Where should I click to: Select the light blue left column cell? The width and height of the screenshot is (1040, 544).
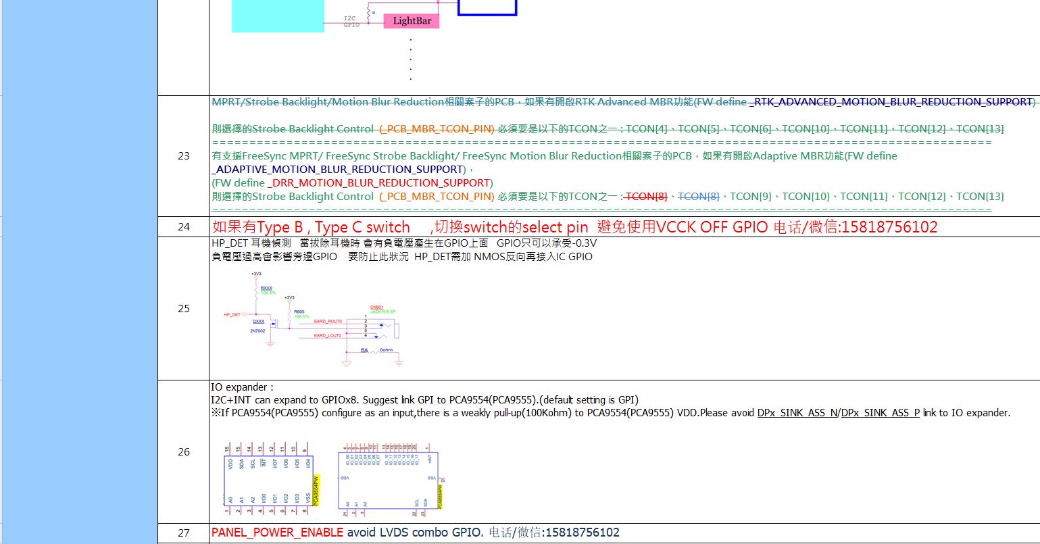[79, 270]
